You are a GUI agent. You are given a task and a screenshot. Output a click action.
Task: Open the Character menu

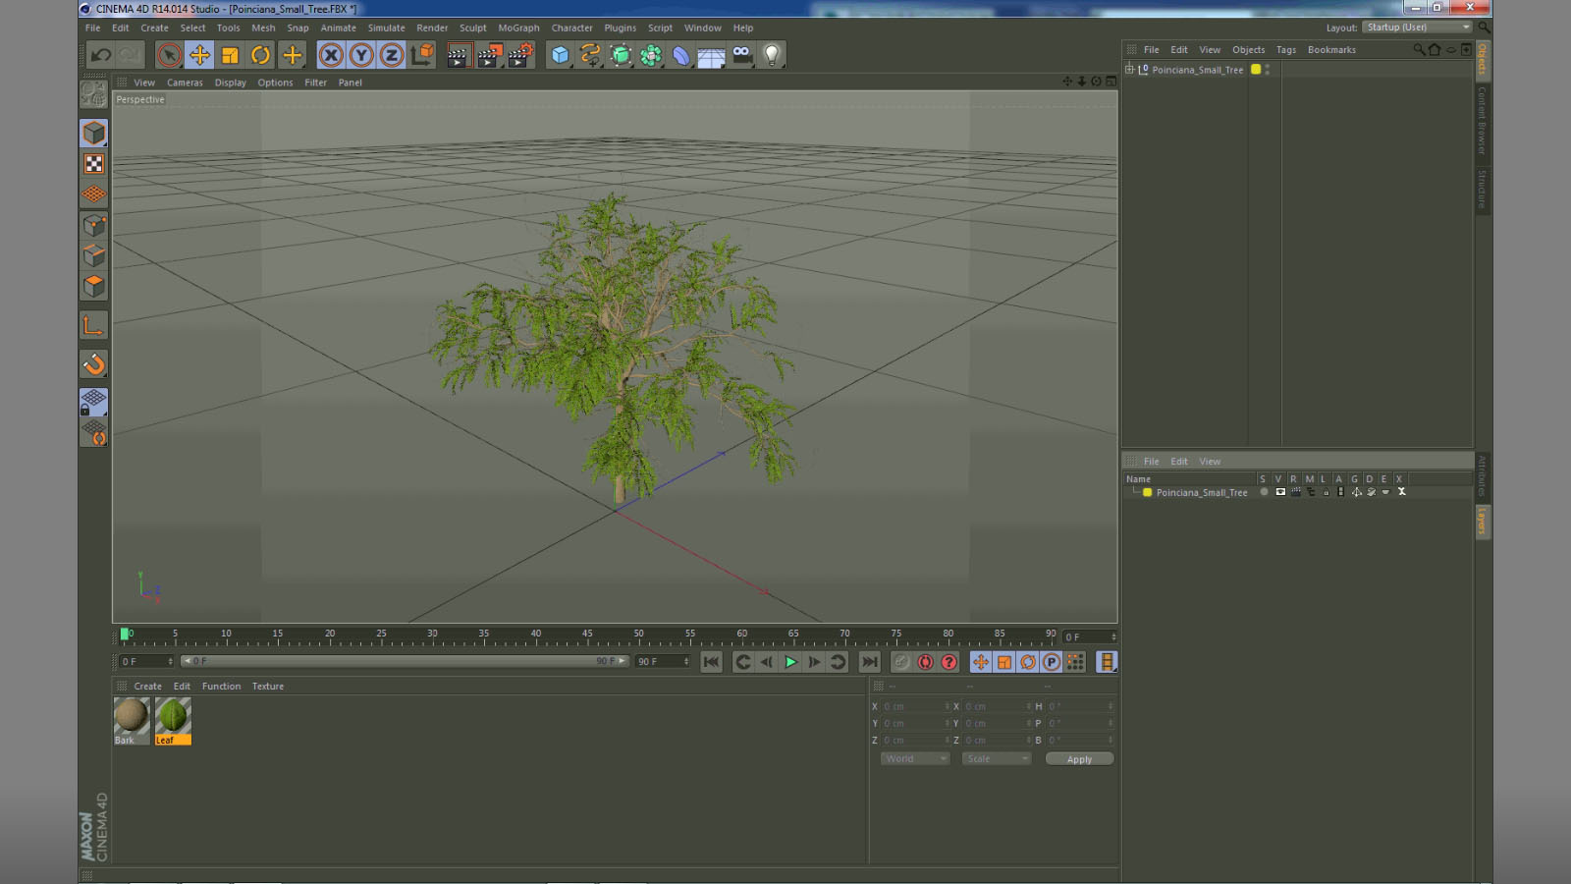tap(572, 28)
